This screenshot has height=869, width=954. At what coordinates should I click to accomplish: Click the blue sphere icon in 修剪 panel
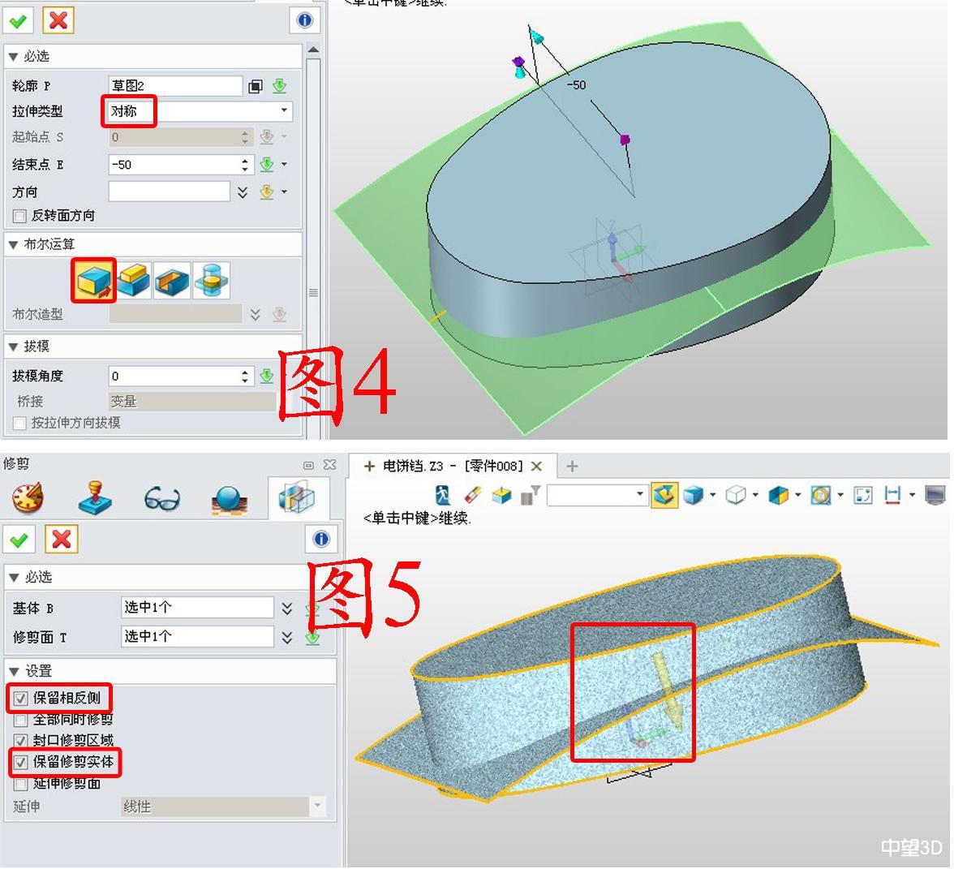click(x=229, y=498)
